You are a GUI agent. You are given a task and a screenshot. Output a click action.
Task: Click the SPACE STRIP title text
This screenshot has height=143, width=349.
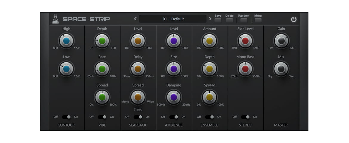tap(87, 19)
